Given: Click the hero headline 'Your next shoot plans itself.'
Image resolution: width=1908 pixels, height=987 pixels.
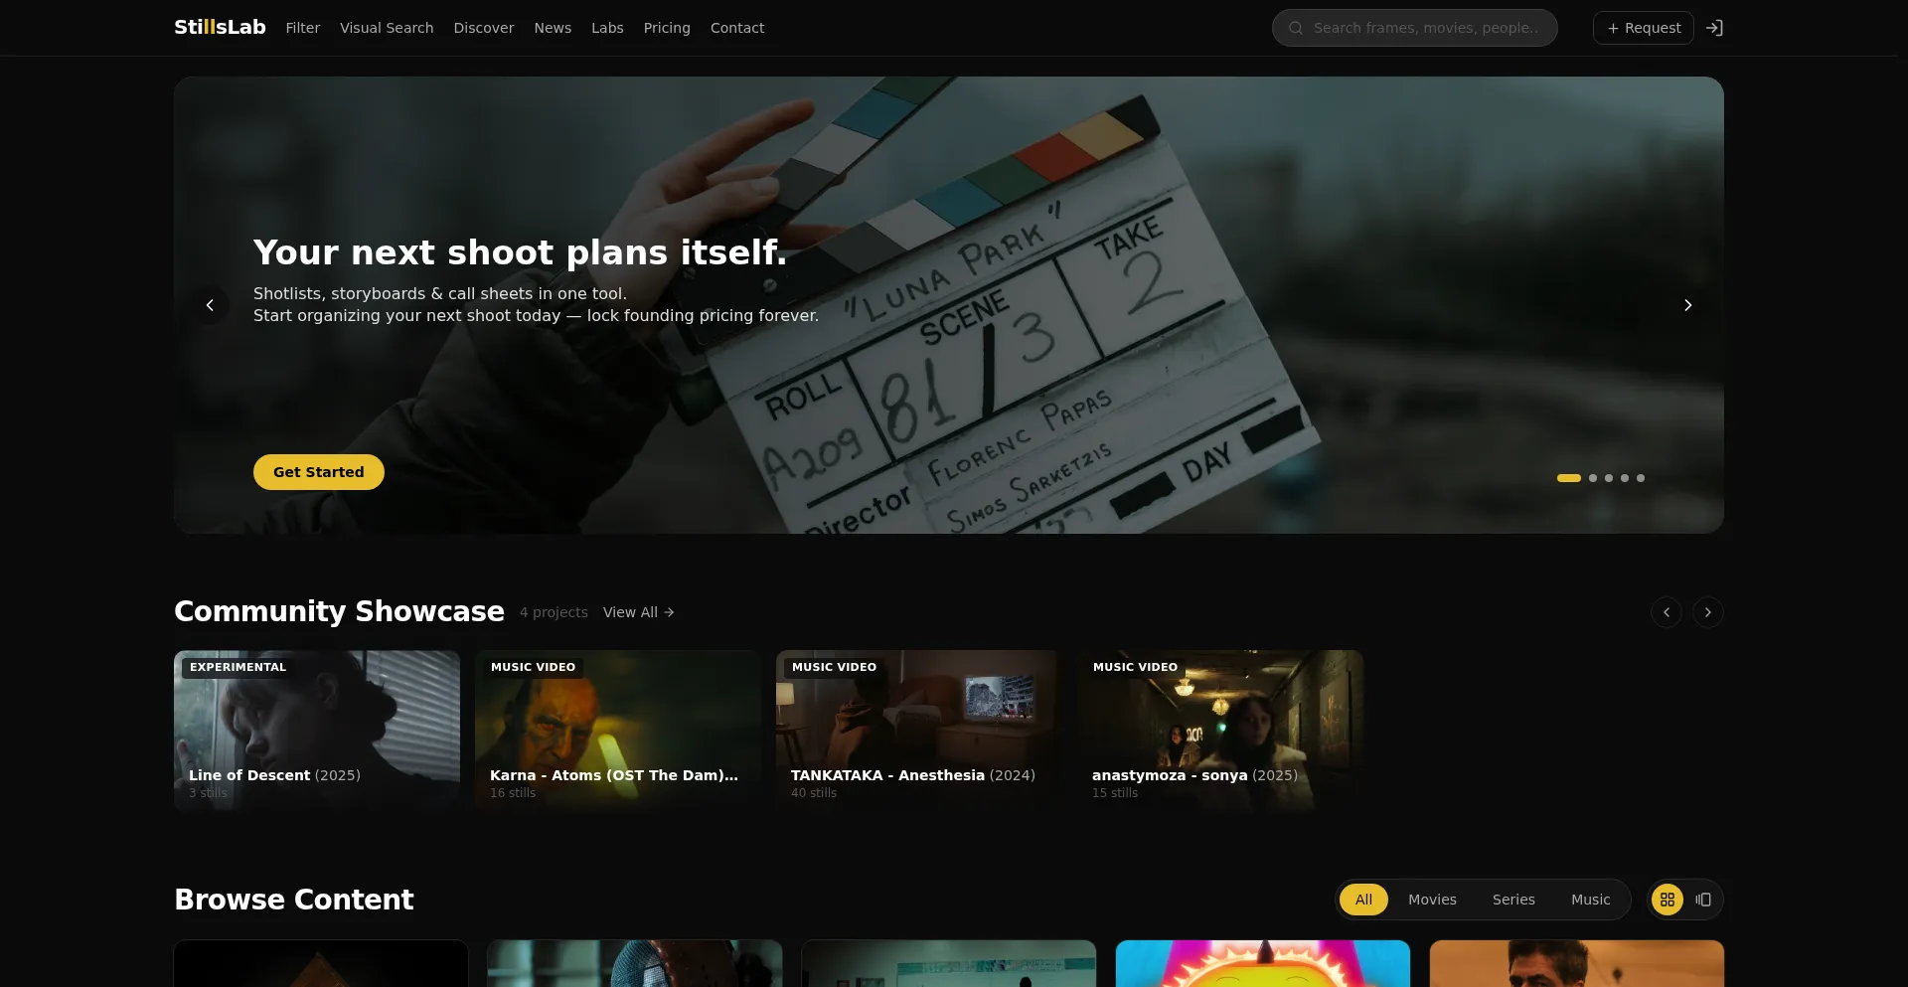Looking at the screenshot, I should point(520,252).
